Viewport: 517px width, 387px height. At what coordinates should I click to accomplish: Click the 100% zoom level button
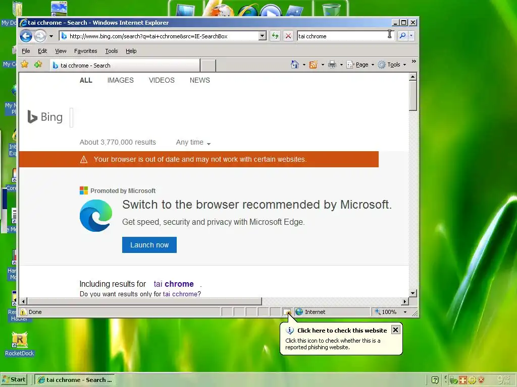(x=386, y=311)
